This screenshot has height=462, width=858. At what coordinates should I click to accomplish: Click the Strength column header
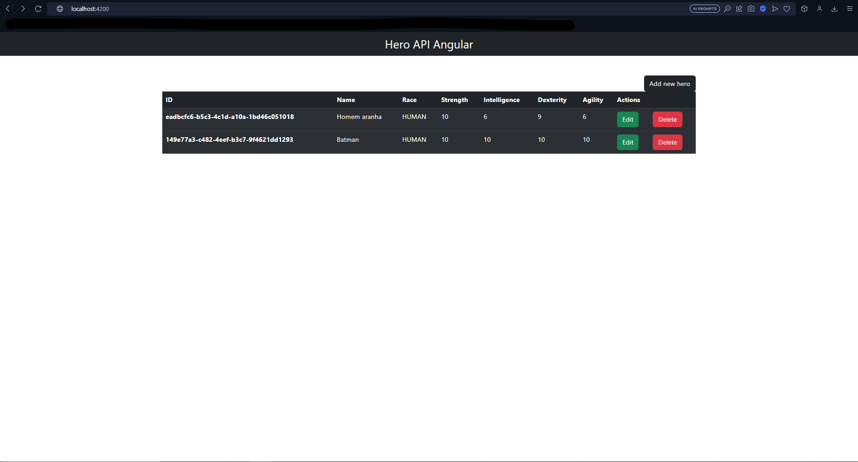pyautogui.click(x=454, y=100)
